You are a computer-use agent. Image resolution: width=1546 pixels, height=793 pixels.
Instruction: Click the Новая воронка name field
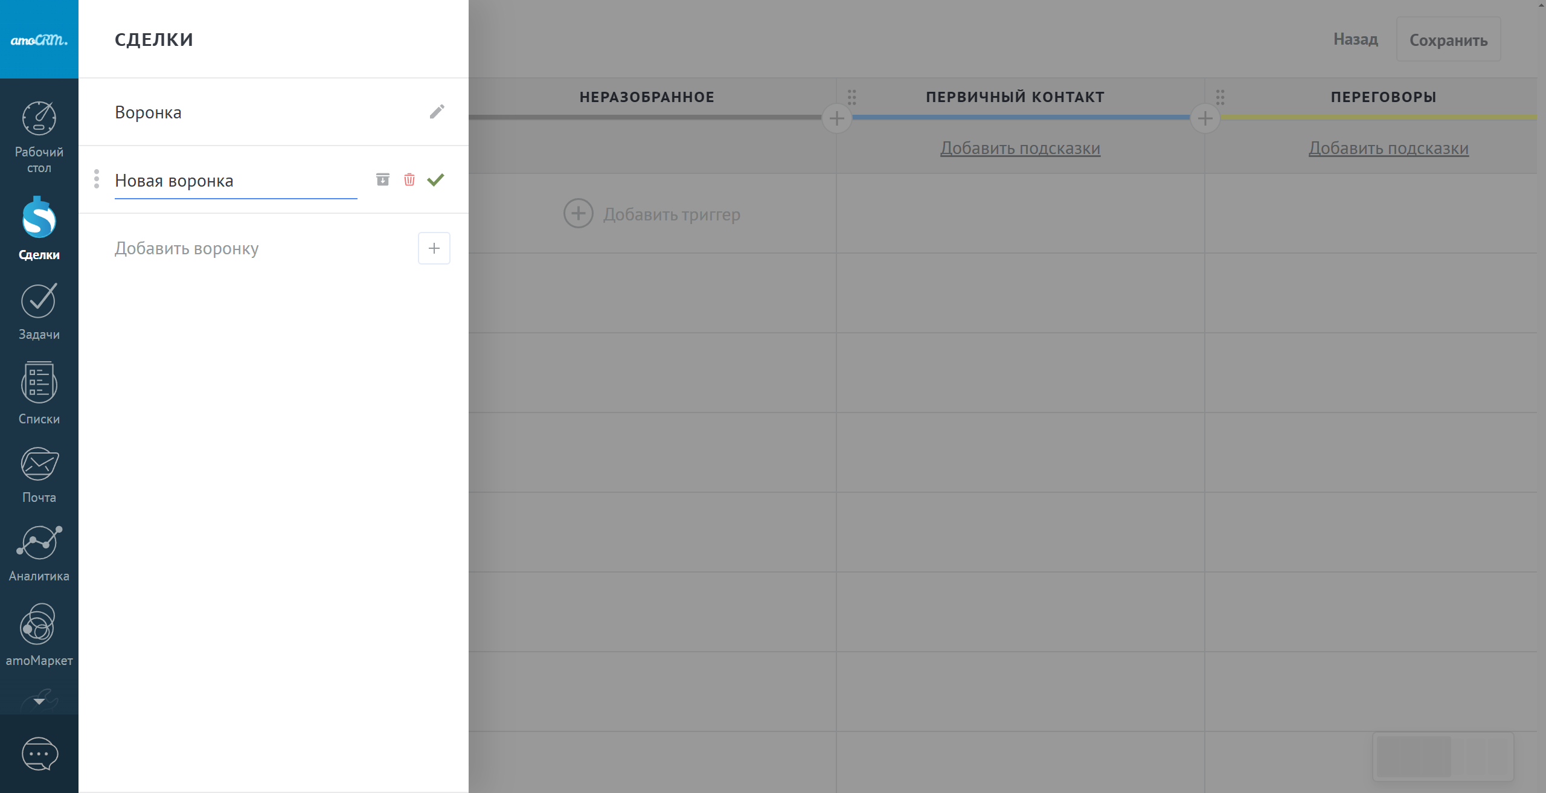tap(236, 181)
